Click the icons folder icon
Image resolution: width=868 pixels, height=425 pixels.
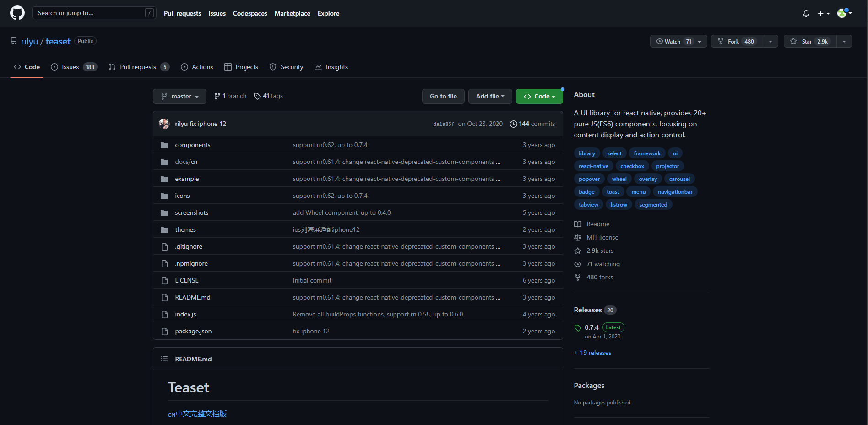(164, 196)
